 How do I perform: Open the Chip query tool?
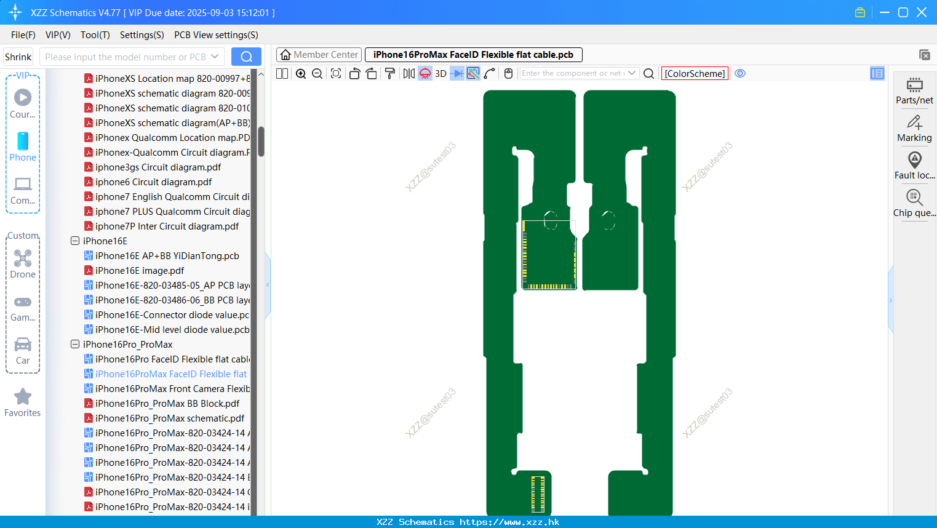pyautogui.click(x=914, y=203)
